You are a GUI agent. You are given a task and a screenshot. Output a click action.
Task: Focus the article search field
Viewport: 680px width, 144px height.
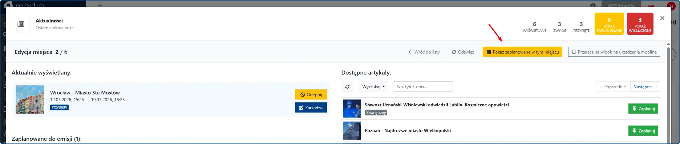[423, 87]
